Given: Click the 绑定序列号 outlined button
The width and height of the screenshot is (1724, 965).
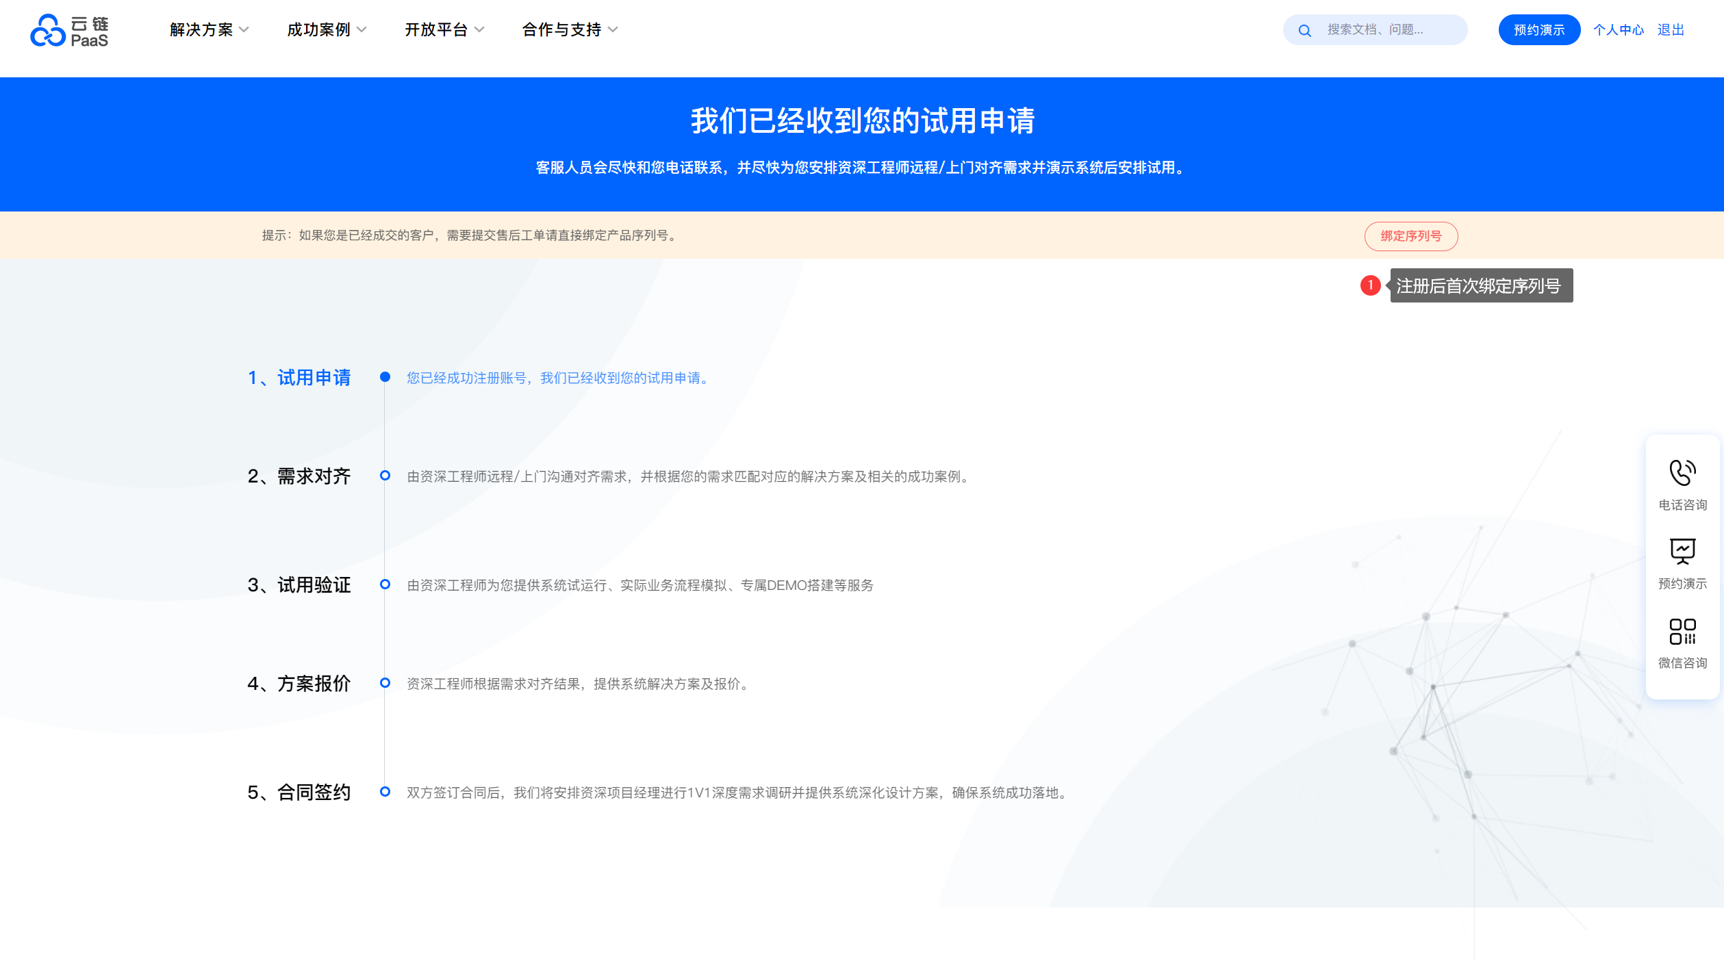Looking at the screenshot, I should [1410, 236].
